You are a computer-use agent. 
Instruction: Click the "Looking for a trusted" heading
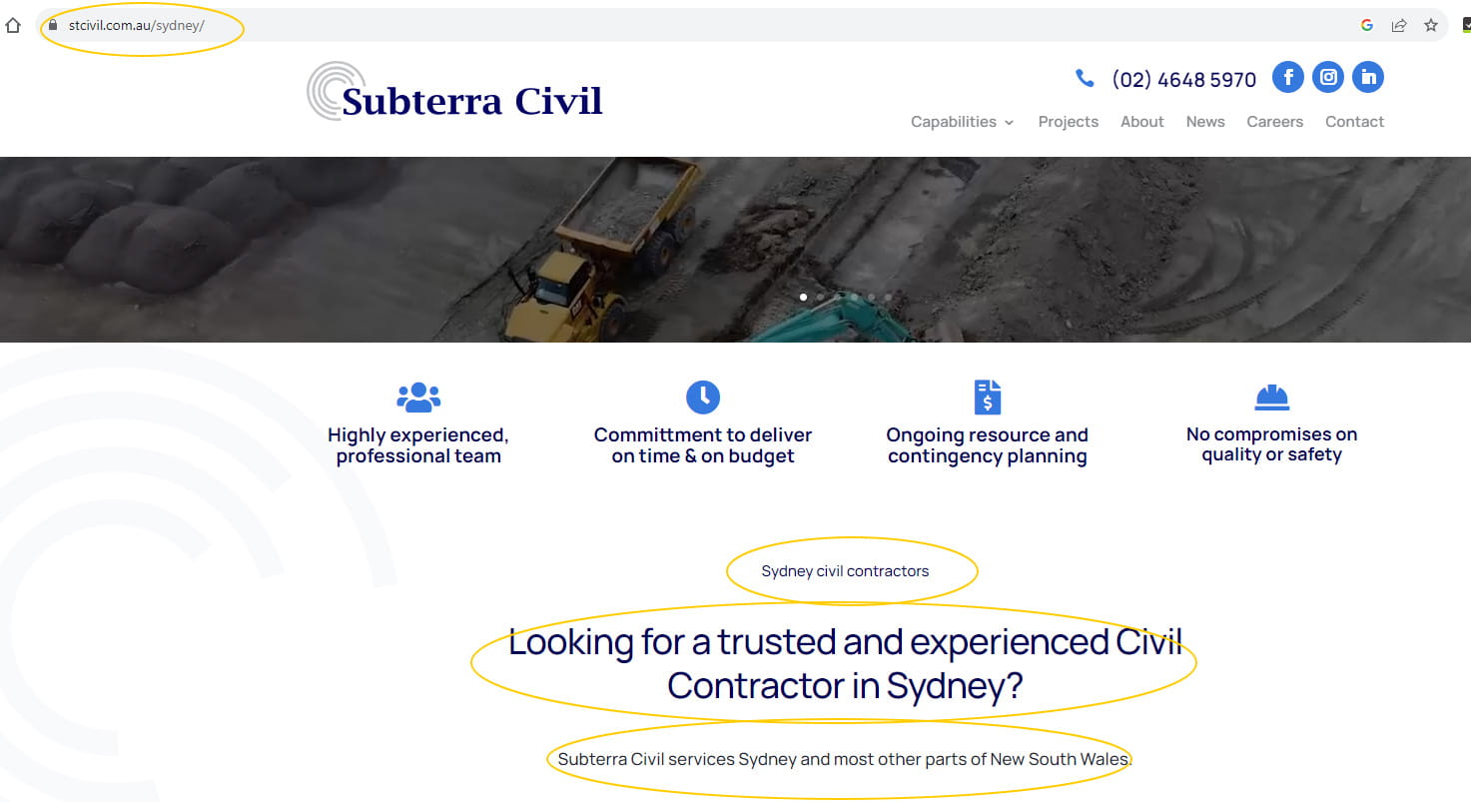pos(845,663)
